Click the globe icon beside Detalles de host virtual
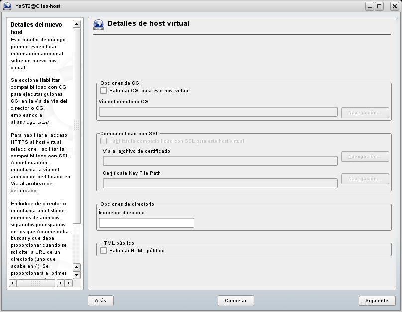The image size is (402, 312). coord(99,25)
